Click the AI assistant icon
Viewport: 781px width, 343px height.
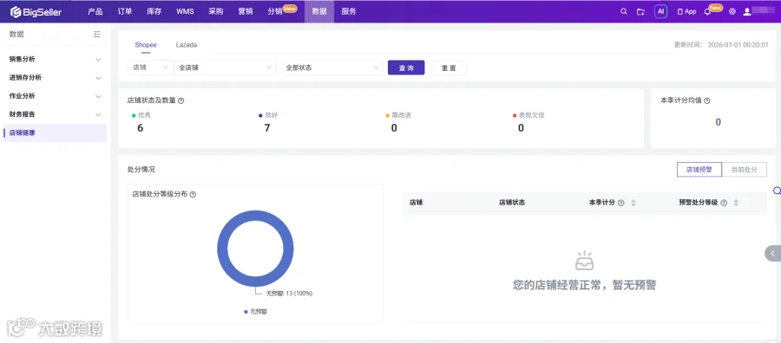tap(660, 11)
